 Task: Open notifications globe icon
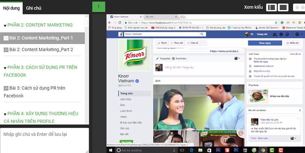(x=287, y=34)
